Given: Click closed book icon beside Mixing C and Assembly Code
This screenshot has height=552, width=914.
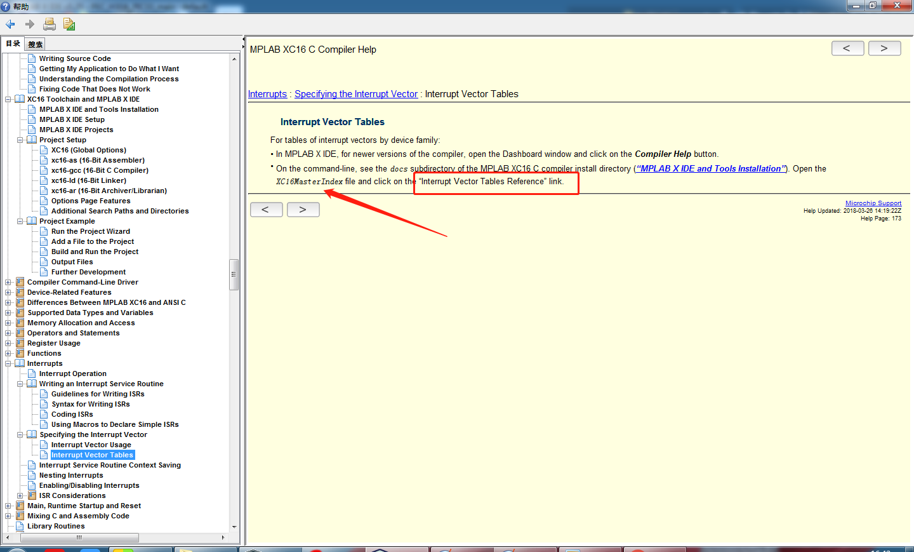Looking at the screenshot, I should pyautogui.click(x=20, y=516).
